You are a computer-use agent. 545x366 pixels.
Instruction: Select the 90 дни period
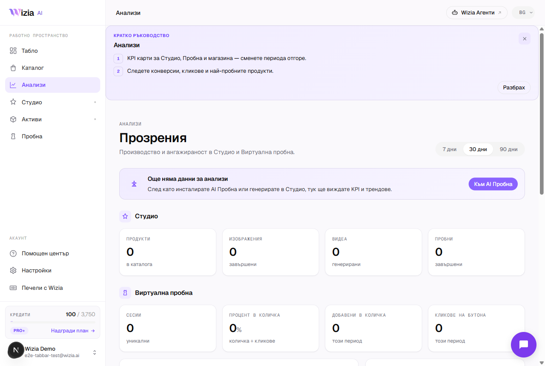tap(509, 149)
